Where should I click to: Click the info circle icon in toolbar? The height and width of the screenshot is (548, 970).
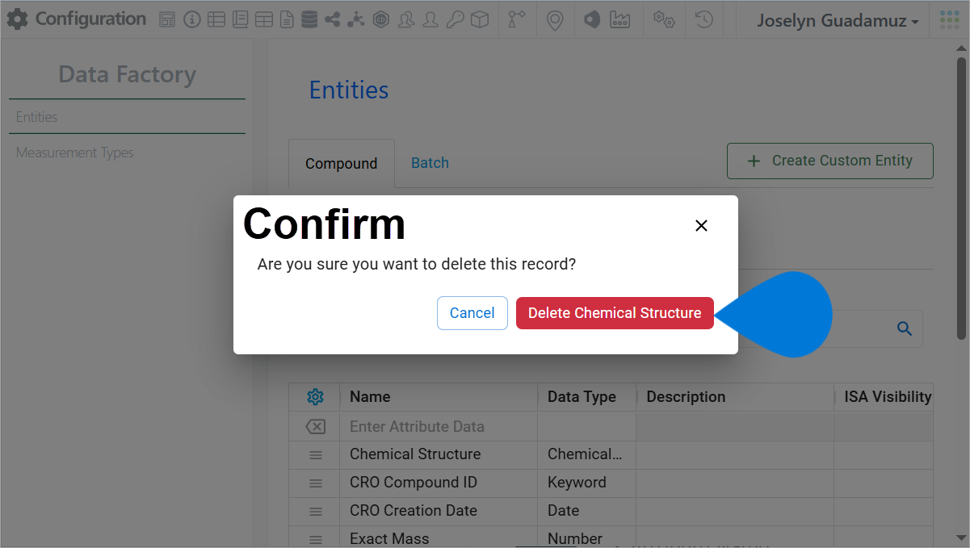tap(191, 20)
